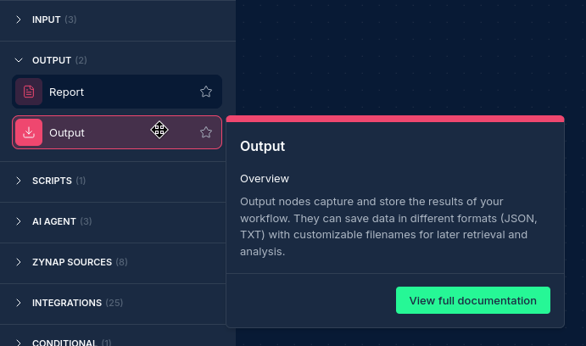
Task: Expand the CONDITIONAL section arrow
Action: [19, 343]
